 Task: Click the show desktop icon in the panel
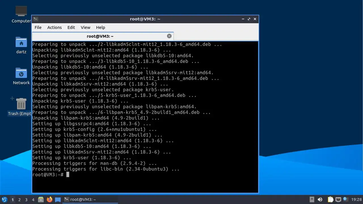point(58,200)
